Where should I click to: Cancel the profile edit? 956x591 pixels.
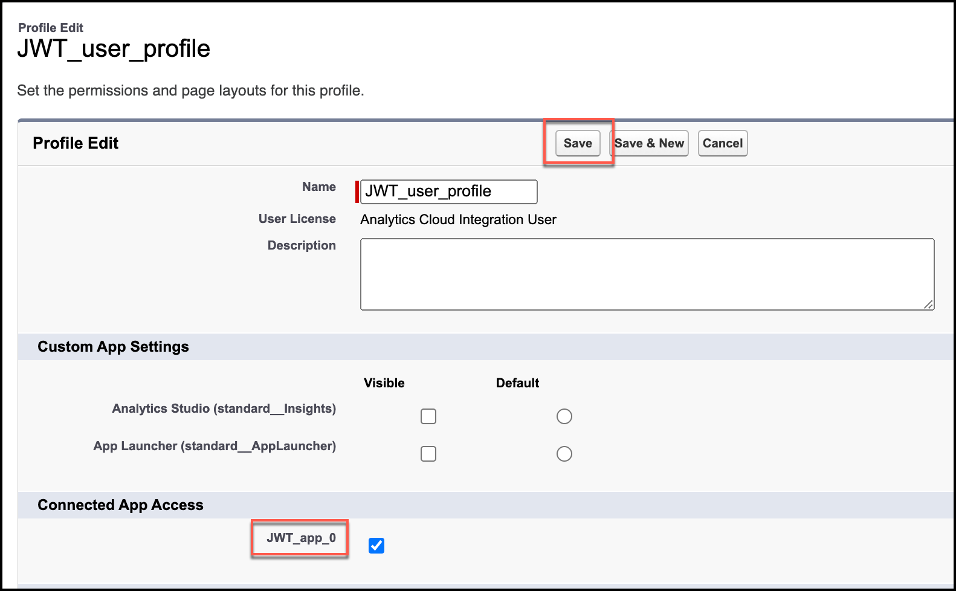point(722,143)
